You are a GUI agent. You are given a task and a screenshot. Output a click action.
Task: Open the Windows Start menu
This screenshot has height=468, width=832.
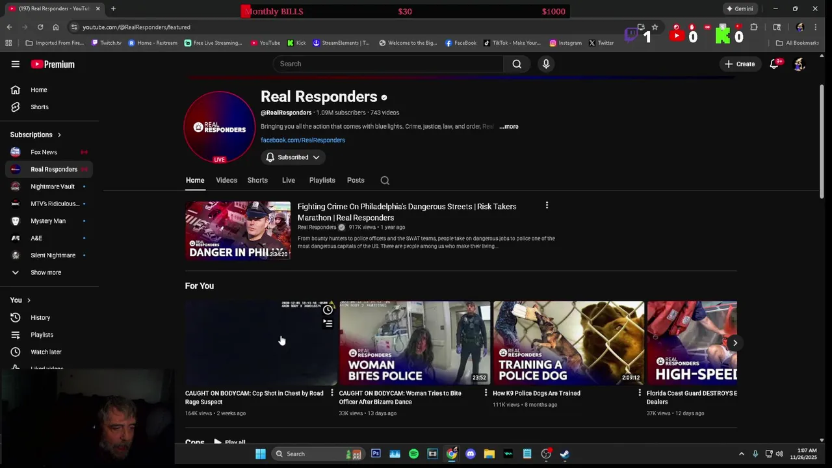(x=260, y=454)
